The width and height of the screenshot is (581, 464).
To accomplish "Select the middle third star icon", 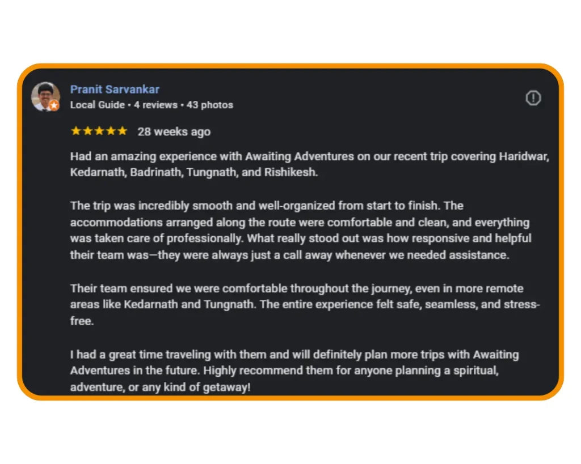I will tap(99, 130).
